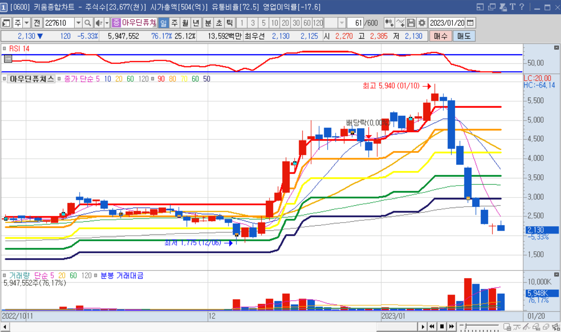Click the candlestick chart type icon
This screenshot has height=332, width=561.
coord(389,23)
